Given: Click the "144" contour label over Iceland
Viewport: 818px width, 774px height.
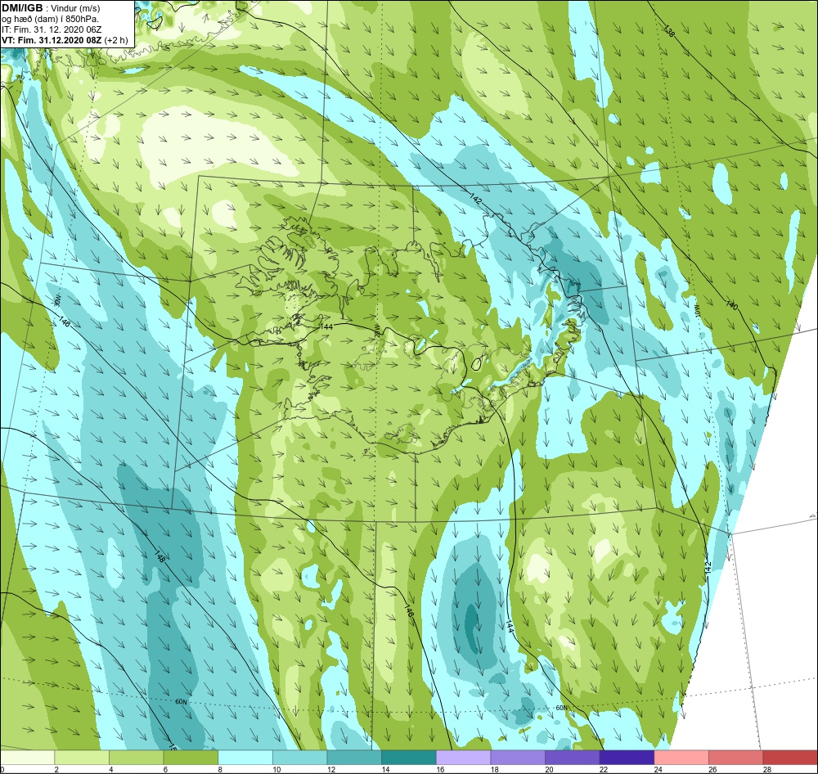Looking at the screenshot, I should point(326,326).
